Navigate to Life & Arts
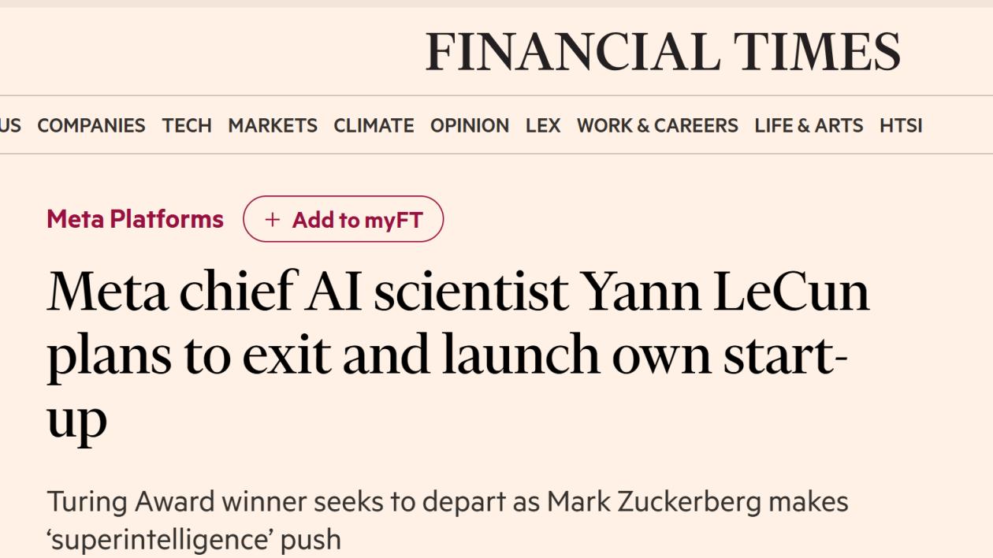The width and height of the screenshot is (993, 558). (809, 125)
